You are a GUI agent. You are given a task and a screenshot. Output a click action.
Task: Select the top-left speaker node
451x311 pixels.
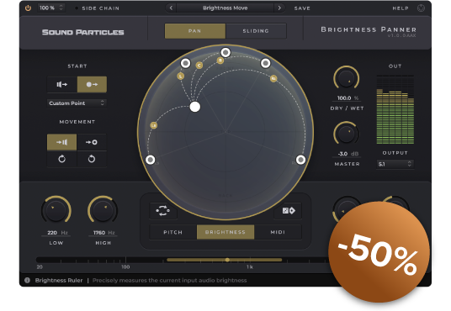185,63
